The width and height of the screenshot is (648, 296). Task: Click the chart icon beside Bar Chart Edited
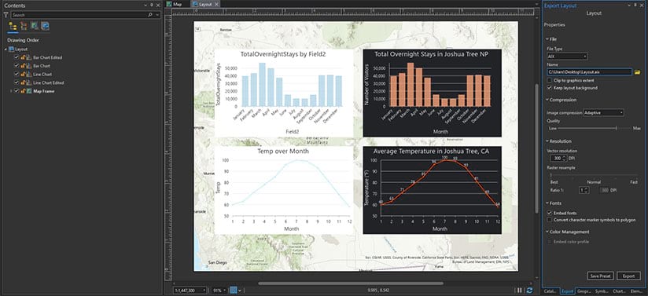pyautogui.click(x=29, y=57)
